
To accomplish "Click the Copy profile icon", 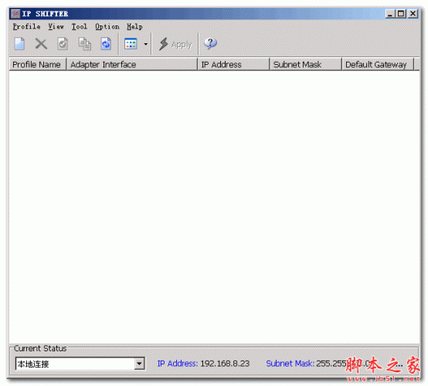I will pos(85,44).
